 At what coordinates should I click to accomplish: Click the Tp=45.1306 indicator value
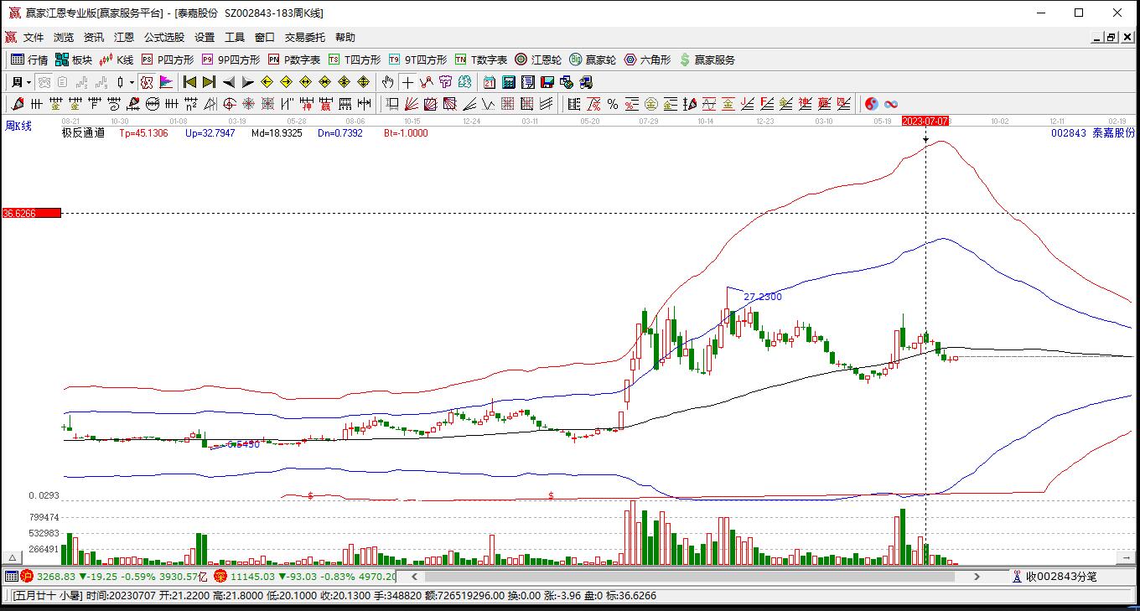pyautogui.click(x=143, y=132)
